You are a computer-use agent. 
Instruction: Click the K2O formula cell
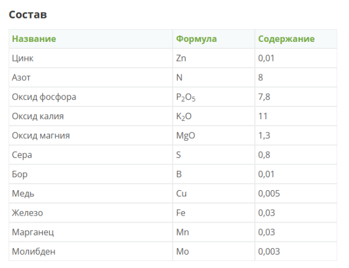(184, 116)
